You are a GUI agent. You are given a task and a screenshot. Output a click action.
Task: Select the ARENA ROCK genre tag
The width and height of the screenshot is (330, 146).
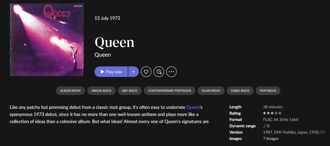(101, 91)
